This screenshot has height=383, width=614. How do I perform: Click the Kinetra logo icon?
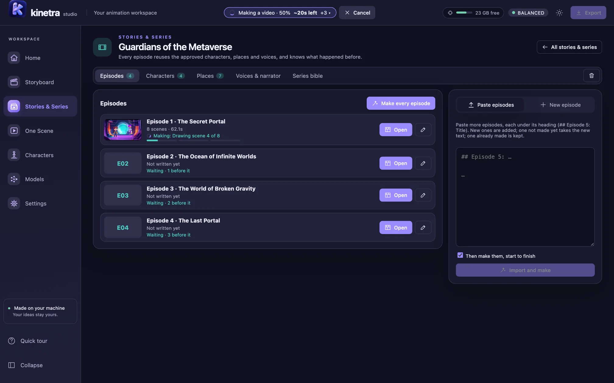click(x=17, y=9)
